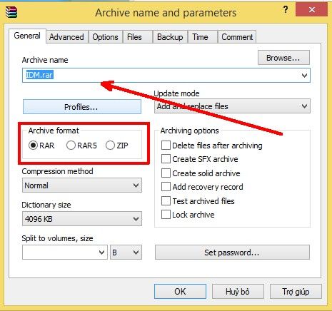Image resolution: width=332 pixels, height=311 pixels.
Task: Check Create SFX archive option
Action: [166, 159]
